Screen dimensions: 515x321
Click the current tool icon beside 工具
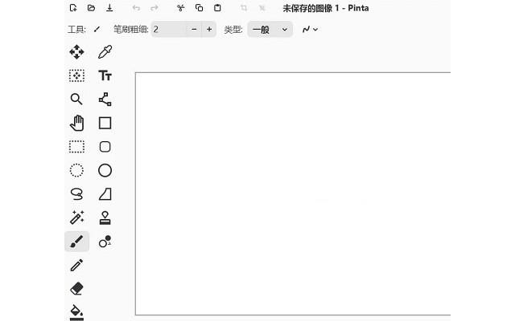(97, 30)
